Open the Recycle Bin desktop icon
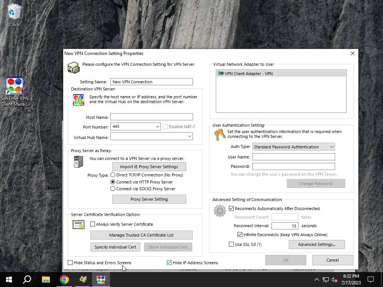 point(15,15)
